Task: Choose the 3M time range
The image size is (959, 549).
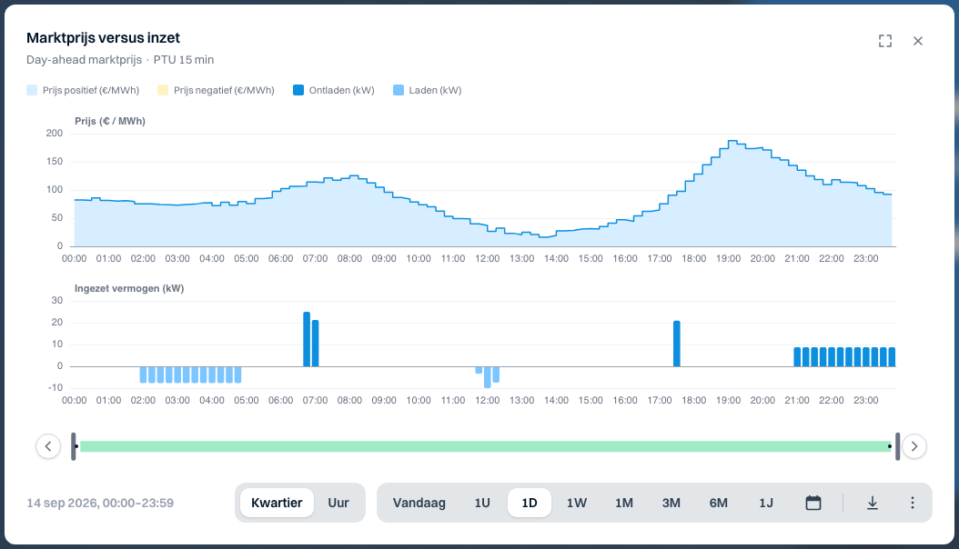Action: [671, 503]
